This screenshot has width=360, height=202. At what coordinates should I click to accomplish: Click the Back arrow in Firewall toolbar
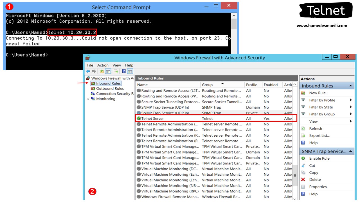coord(88,71)
